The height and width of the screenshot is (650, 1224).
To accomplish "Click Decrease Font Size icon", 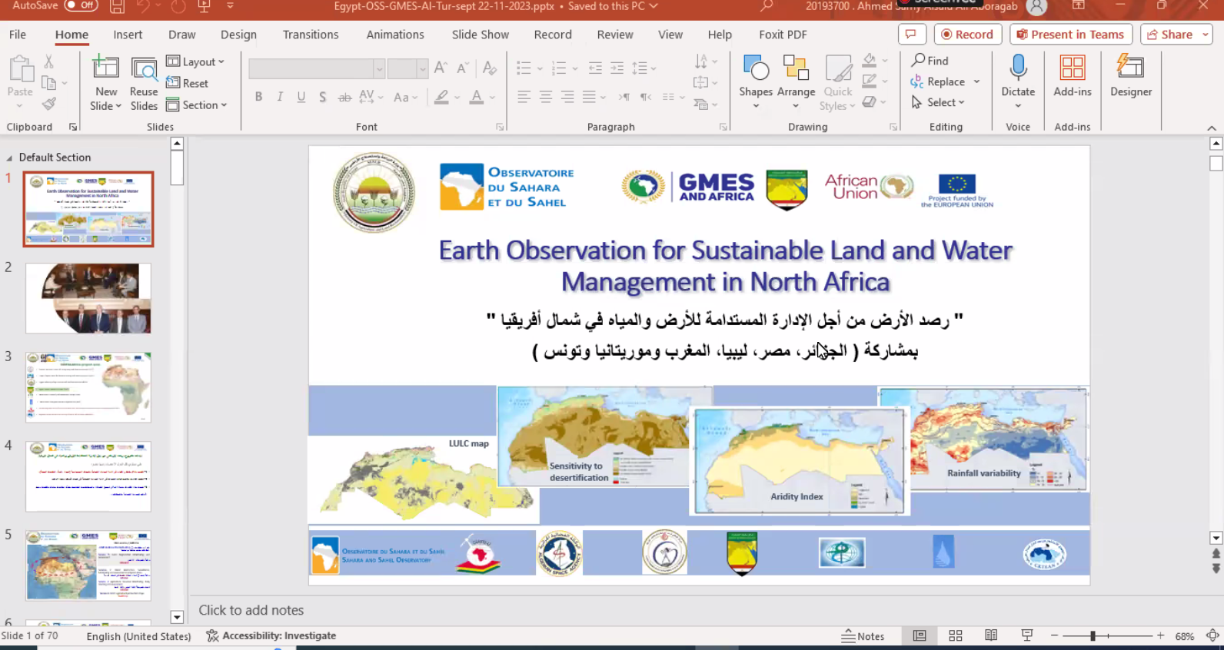I will point(462,68).
